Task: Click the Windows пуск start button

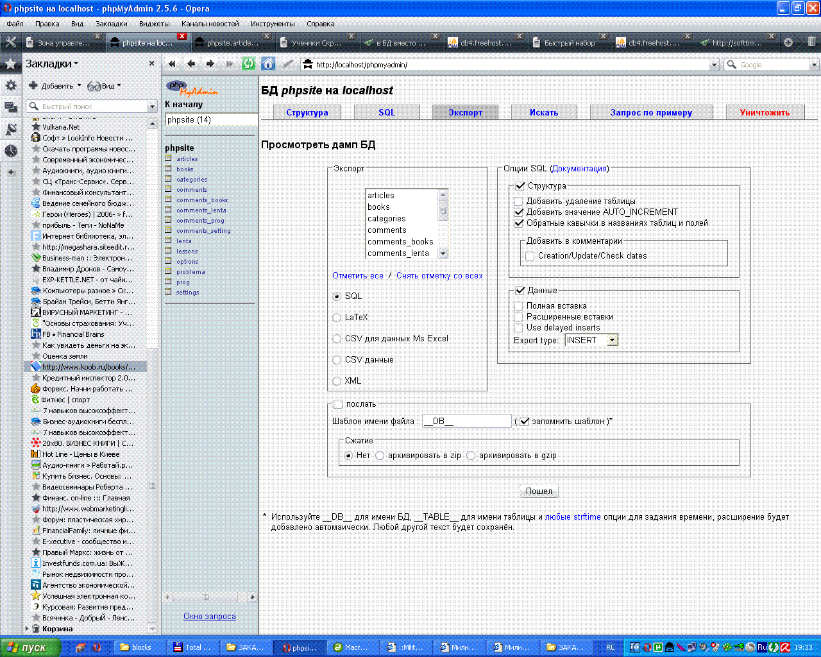Action: tap(30, 647)
